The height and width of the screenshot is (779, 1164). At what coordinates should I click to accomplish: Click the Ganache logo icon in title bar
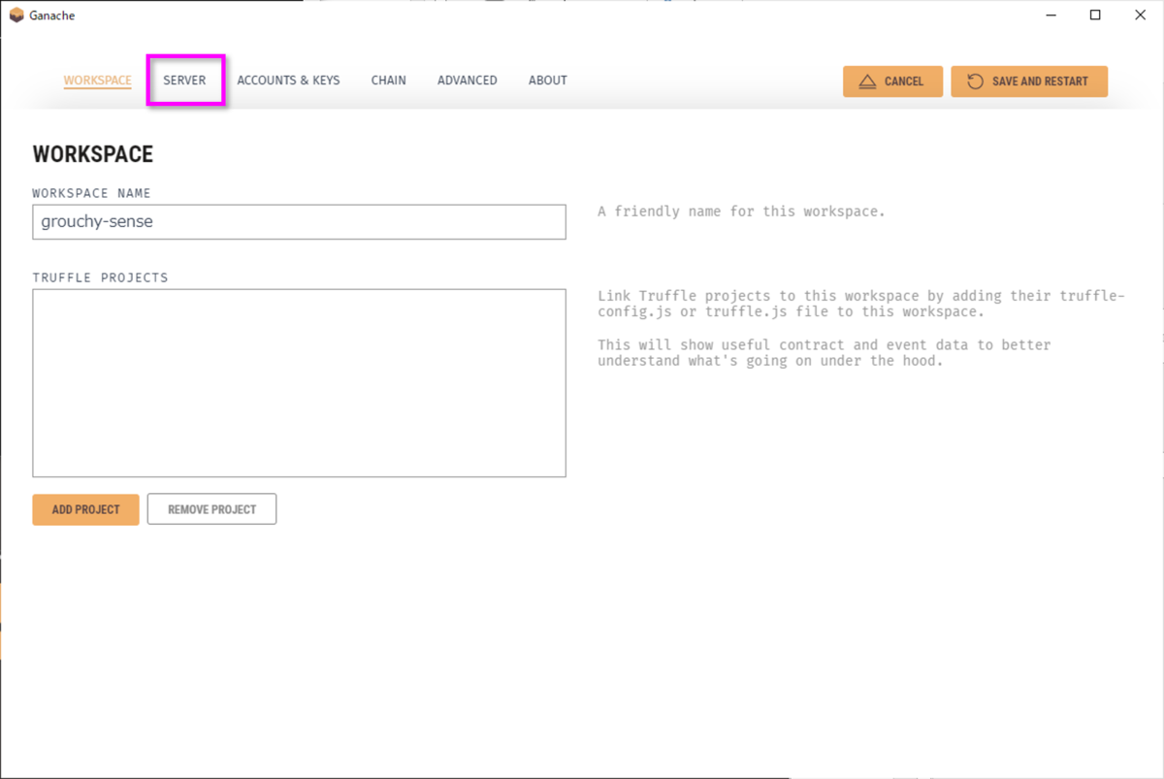[16, 15]
